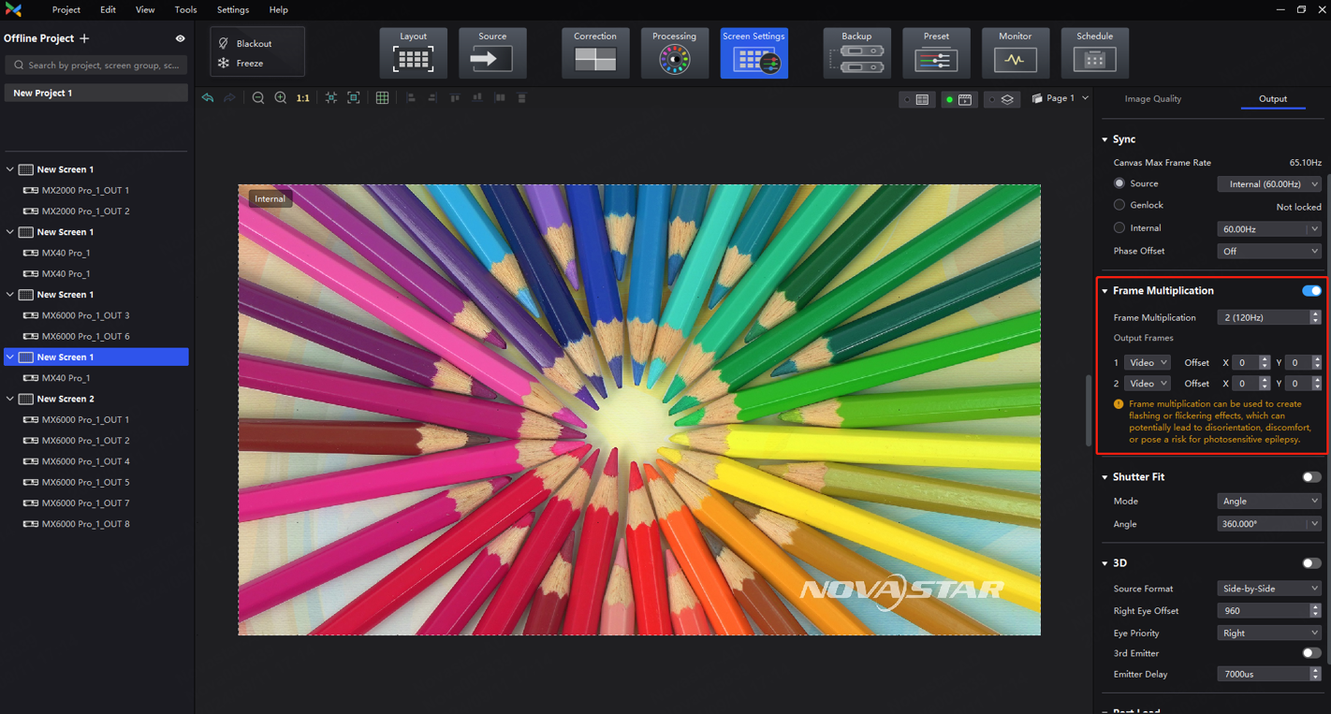Collapse the New Screen 2 tree node

coord(10,399)
